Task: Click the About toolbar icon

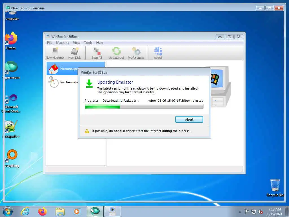Action: 158,53
